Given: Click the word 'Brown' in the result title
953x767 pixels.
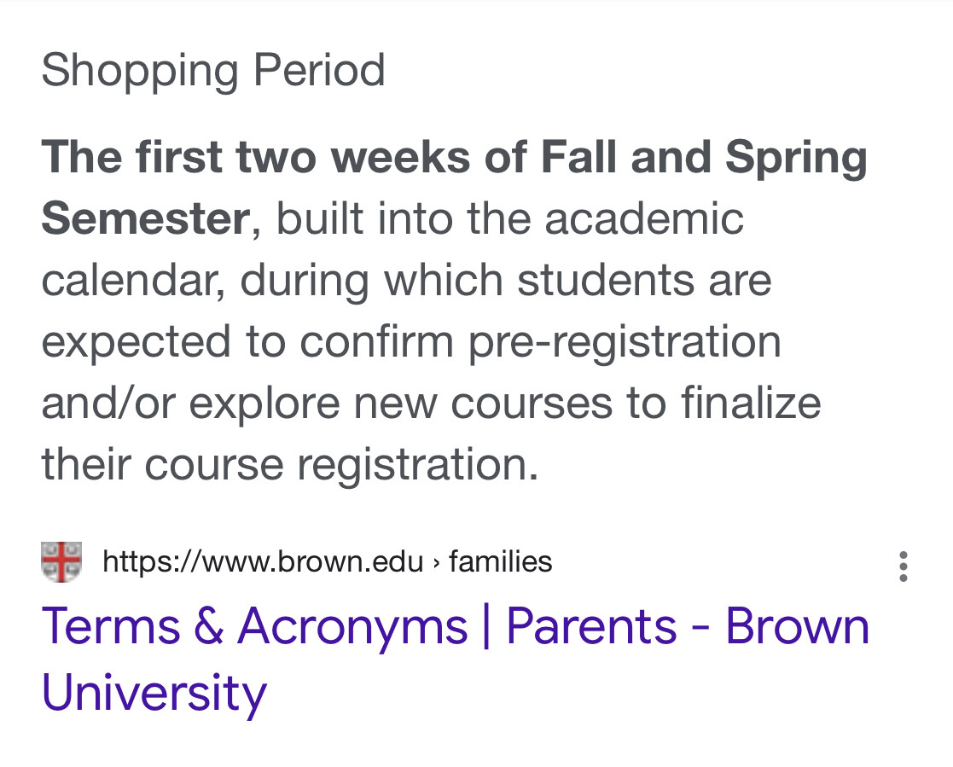Looking at the screenshot, I should click(798, 626).
